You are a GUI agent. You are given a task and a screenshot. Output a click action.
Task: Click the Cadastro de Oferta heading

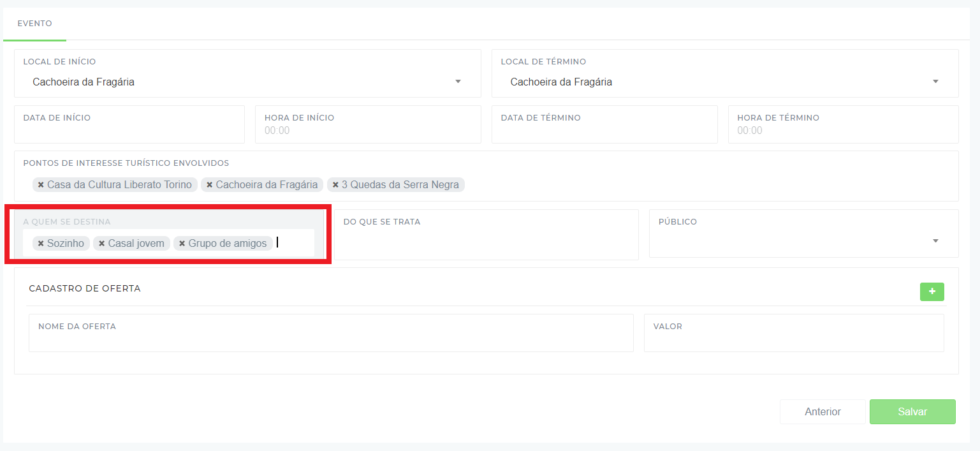tap(85, 288)
